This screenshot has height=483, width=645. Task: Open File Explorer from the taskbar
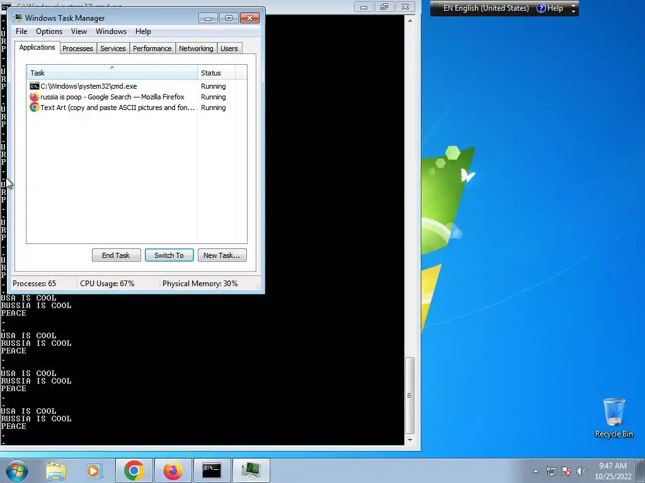pos(55,471)
